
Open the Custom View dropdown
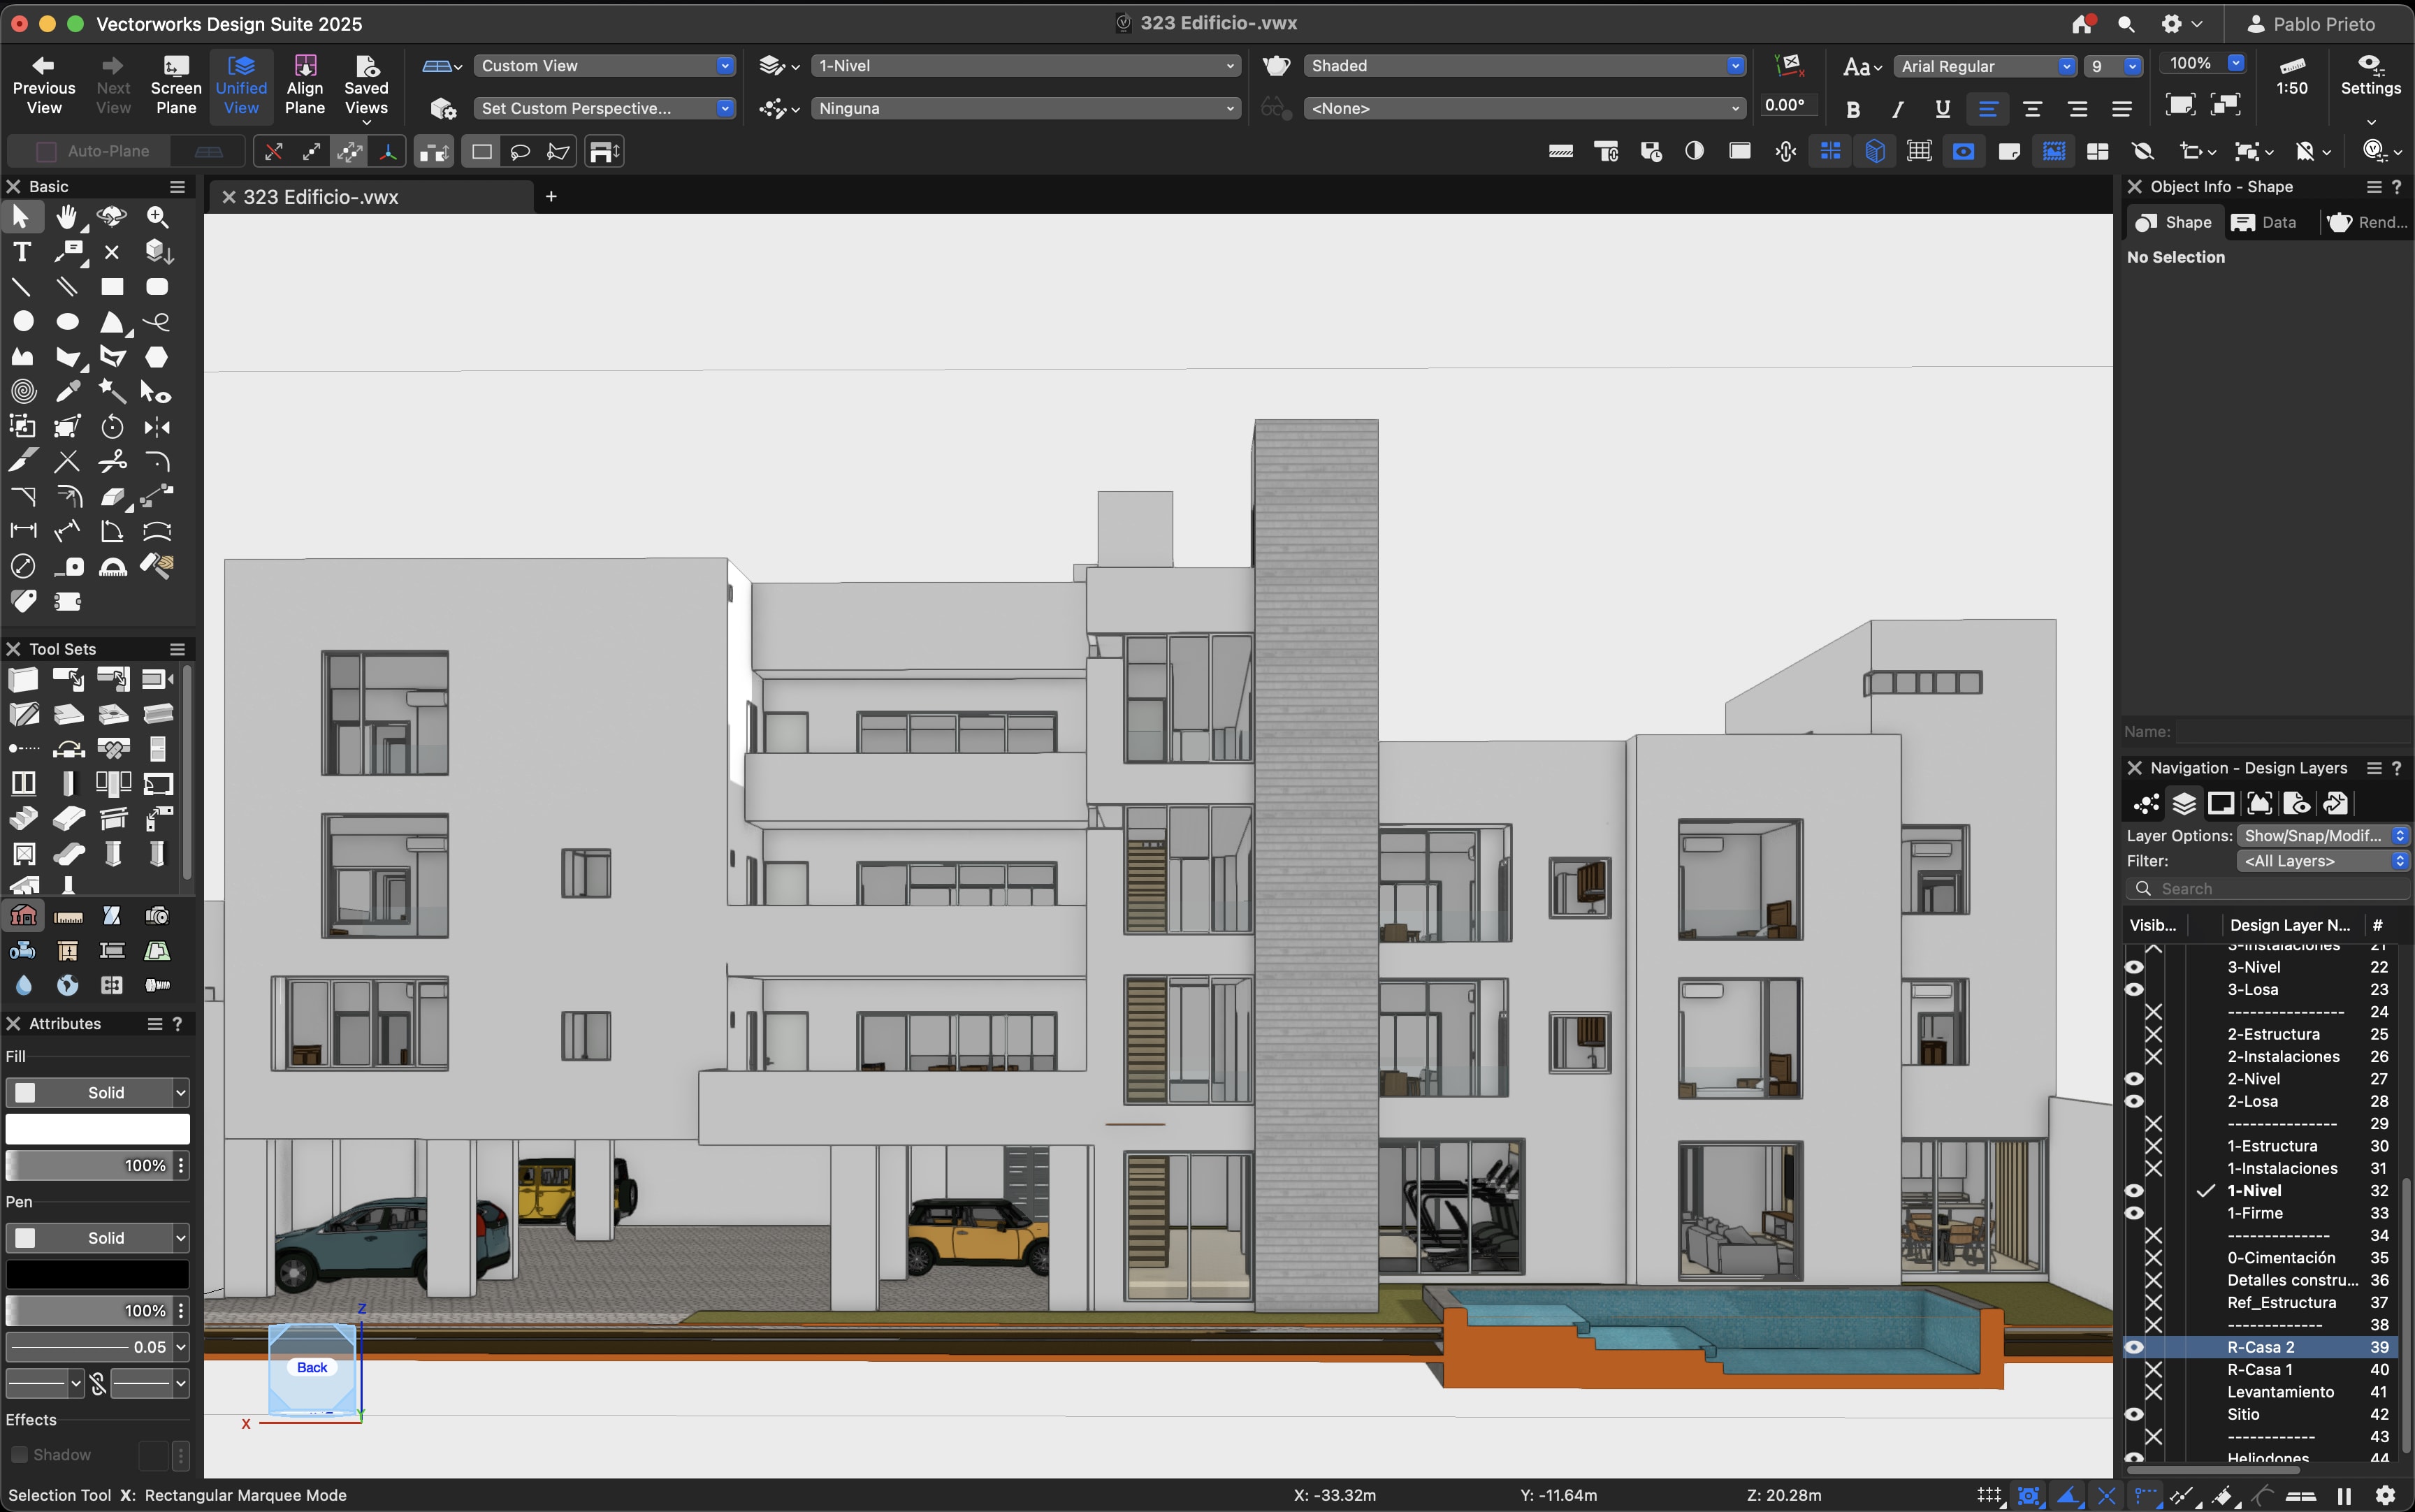pos(604,66)
